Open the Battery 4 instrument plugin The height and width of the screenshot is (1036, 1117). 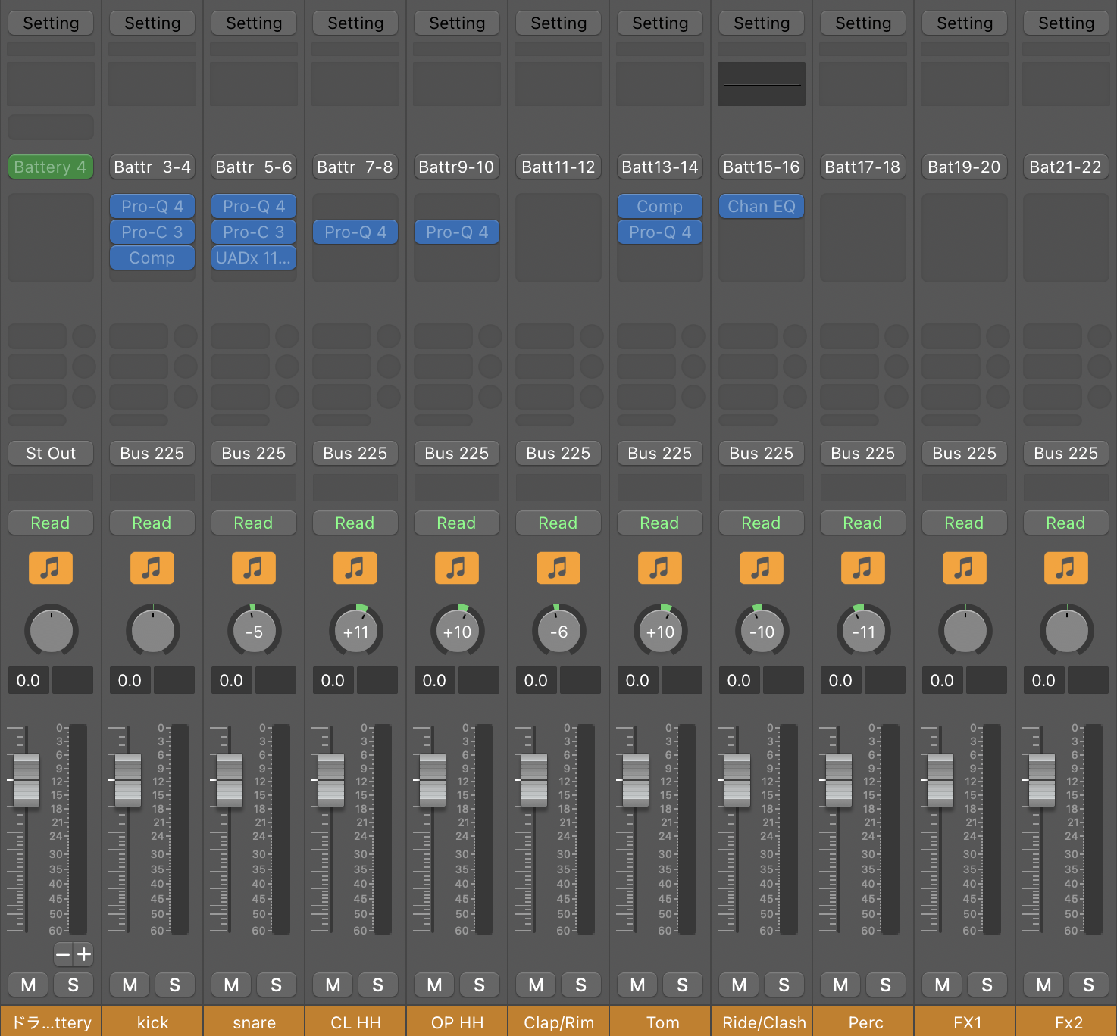click(51, 167)
